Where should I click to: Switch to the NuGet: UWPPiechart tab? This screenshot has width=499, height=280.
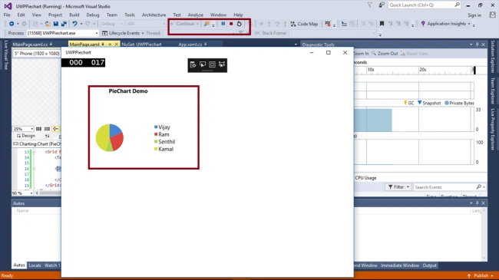(141, 44)
